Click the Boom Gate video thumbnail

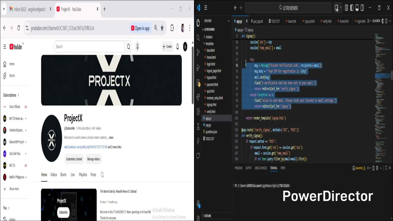tap(69, 204)
